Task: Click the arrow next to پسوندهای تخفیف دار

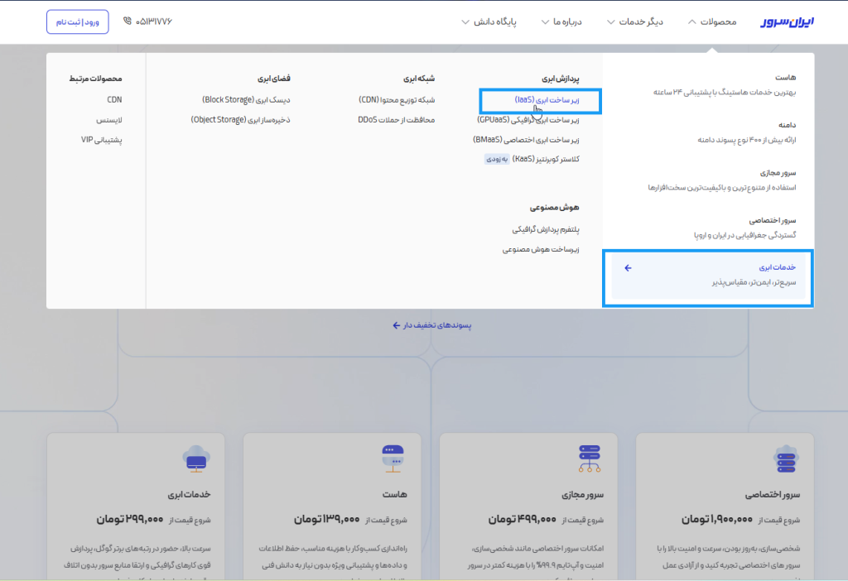Action: tap(397, 325)
